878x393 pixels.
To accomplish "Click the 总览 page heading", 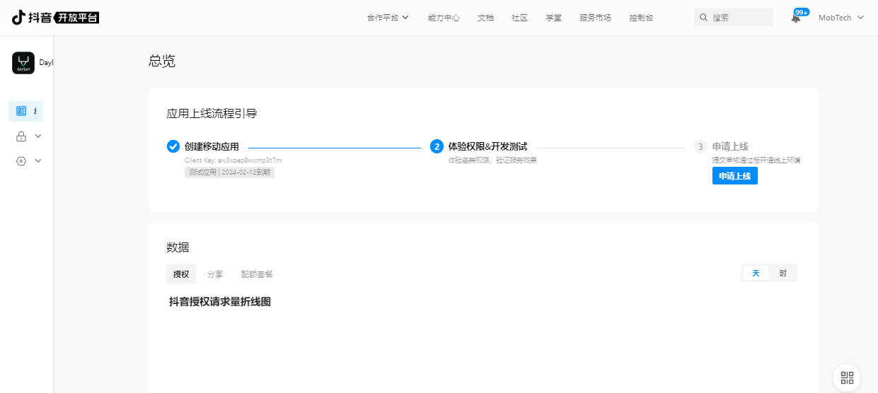I will click(x=162, y=61).
